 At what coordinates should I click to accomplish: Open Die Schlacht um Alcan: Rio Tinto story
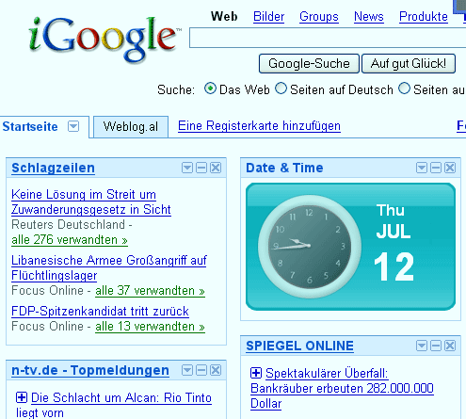click(x=121, y=397)
